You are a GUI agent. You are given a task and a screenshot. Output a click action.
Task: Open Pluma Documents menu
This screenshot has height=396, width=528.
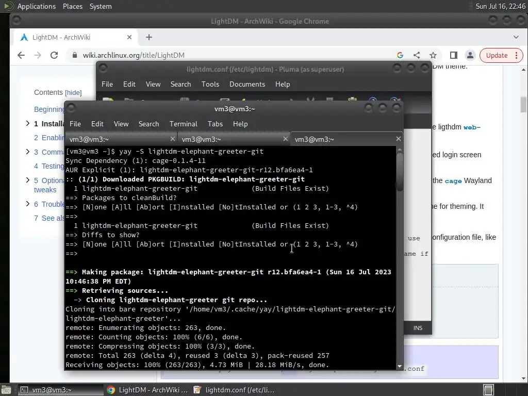(x=247, y=84)
